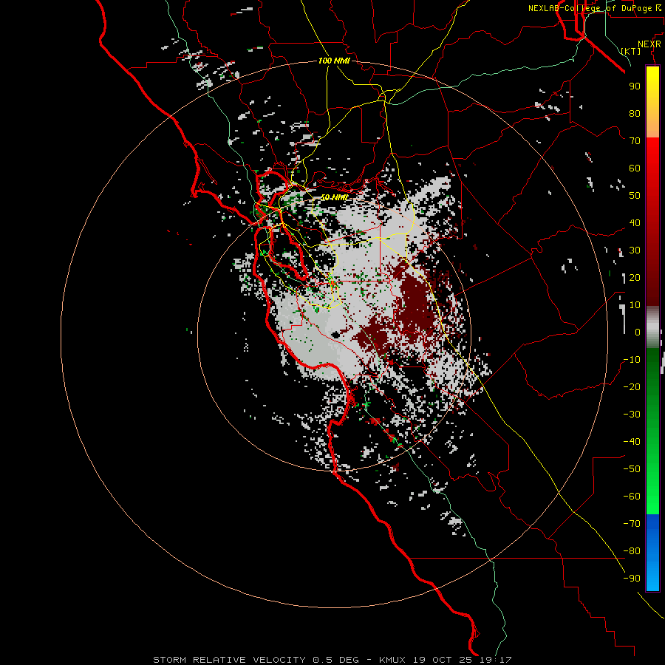Click the "0.5 DEG" elevation text
The height and width of the screenshot is (665, 665).
(x=336, y=660)
